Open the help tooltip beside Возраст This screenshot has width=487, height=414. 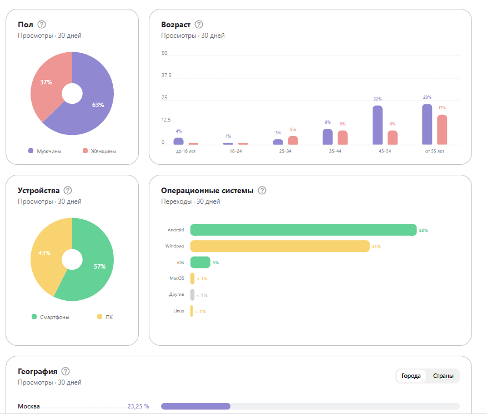[x=199, y=24]
